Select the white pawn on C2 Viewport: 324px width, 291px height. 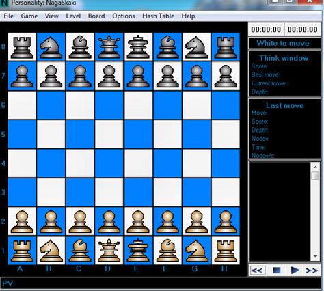coord(80,221)
